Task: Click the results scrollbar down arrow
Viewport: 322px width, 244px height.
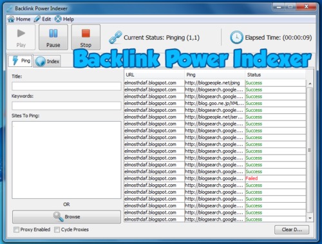Action: [x=310, y=218]
